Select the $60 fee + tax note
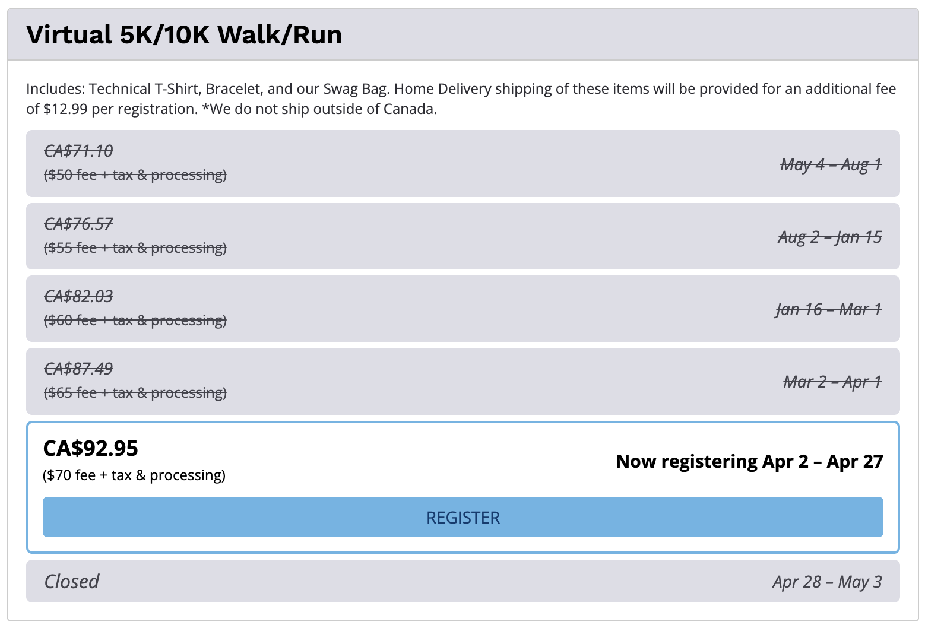 point(135,321)
